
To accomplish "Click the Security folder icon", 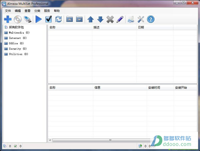I will (x=6, y=49).
